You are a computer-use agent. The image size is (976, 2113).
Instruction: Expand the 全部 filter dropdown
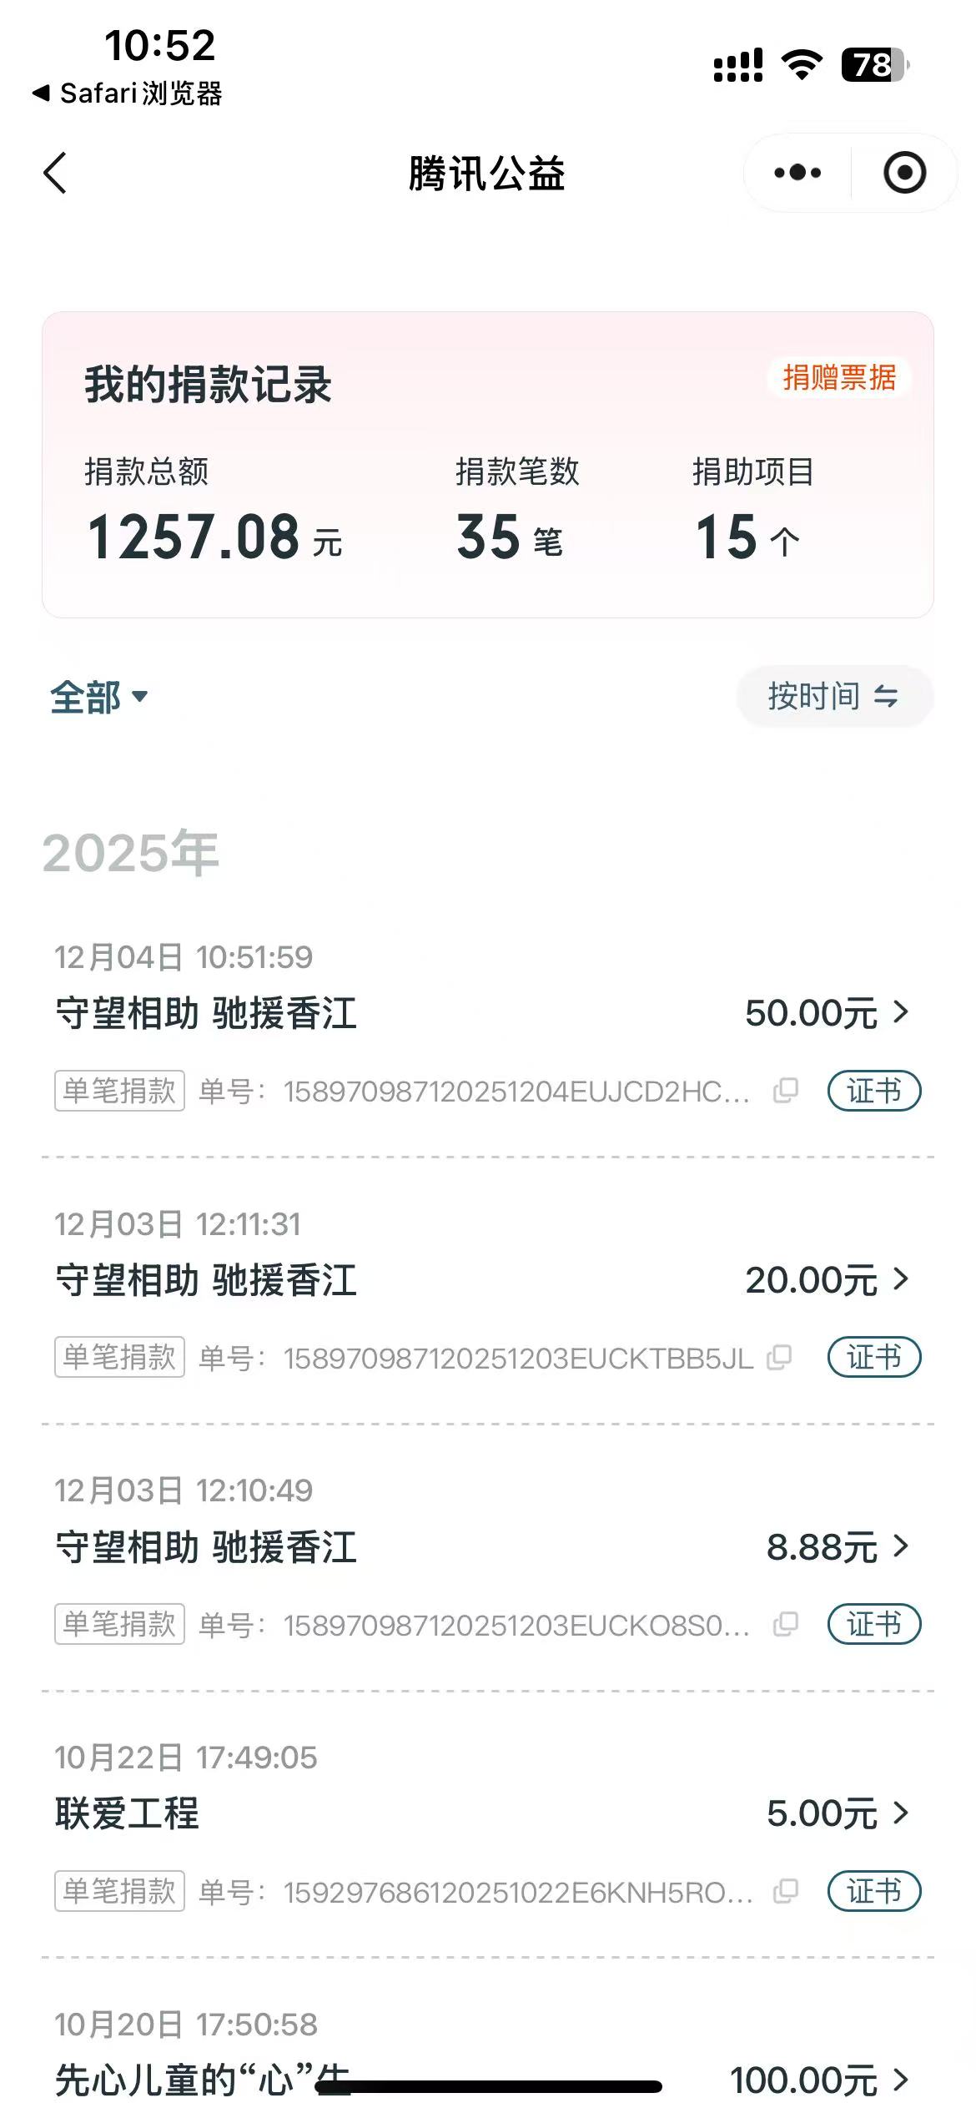98,698
